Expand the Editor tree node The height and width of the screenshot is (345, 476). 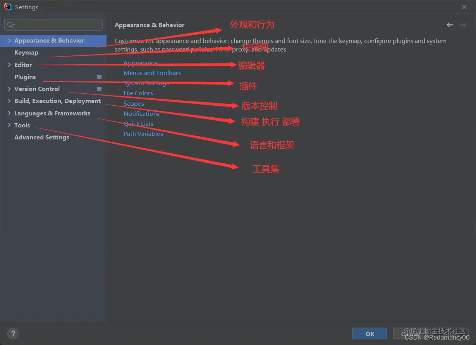click(9, 65)
